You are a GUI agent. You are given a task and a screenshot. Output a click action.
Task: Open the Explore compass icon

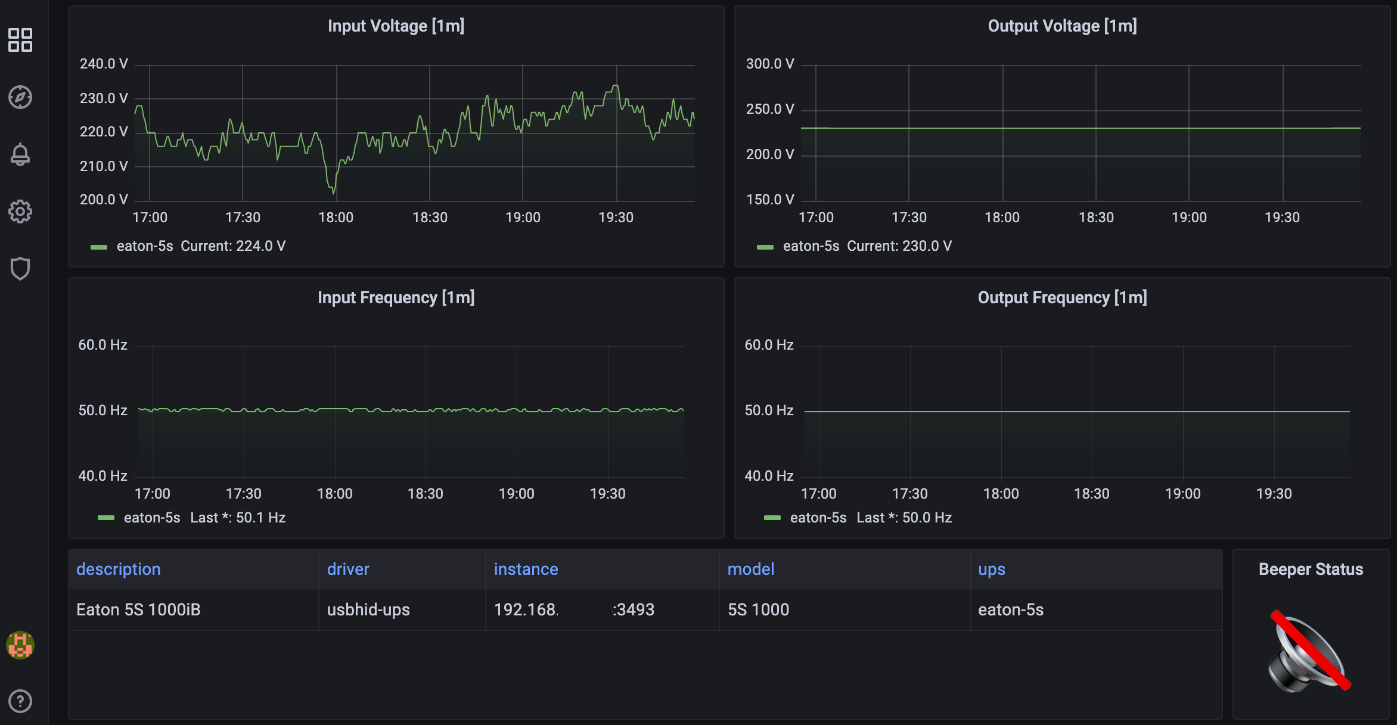[x=20, y=97]
